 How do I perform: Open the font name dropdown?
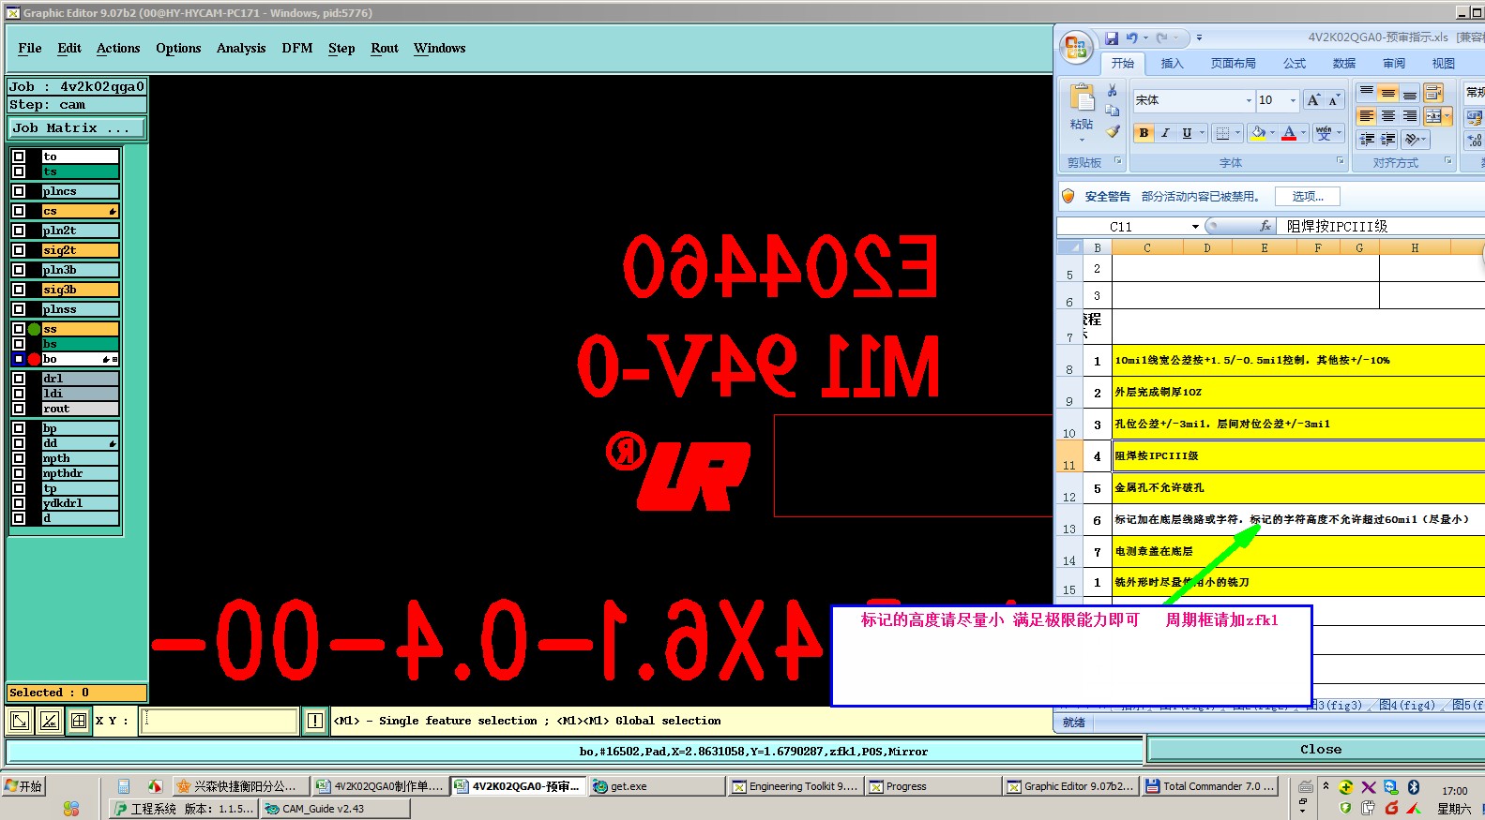pos(1249,100)
